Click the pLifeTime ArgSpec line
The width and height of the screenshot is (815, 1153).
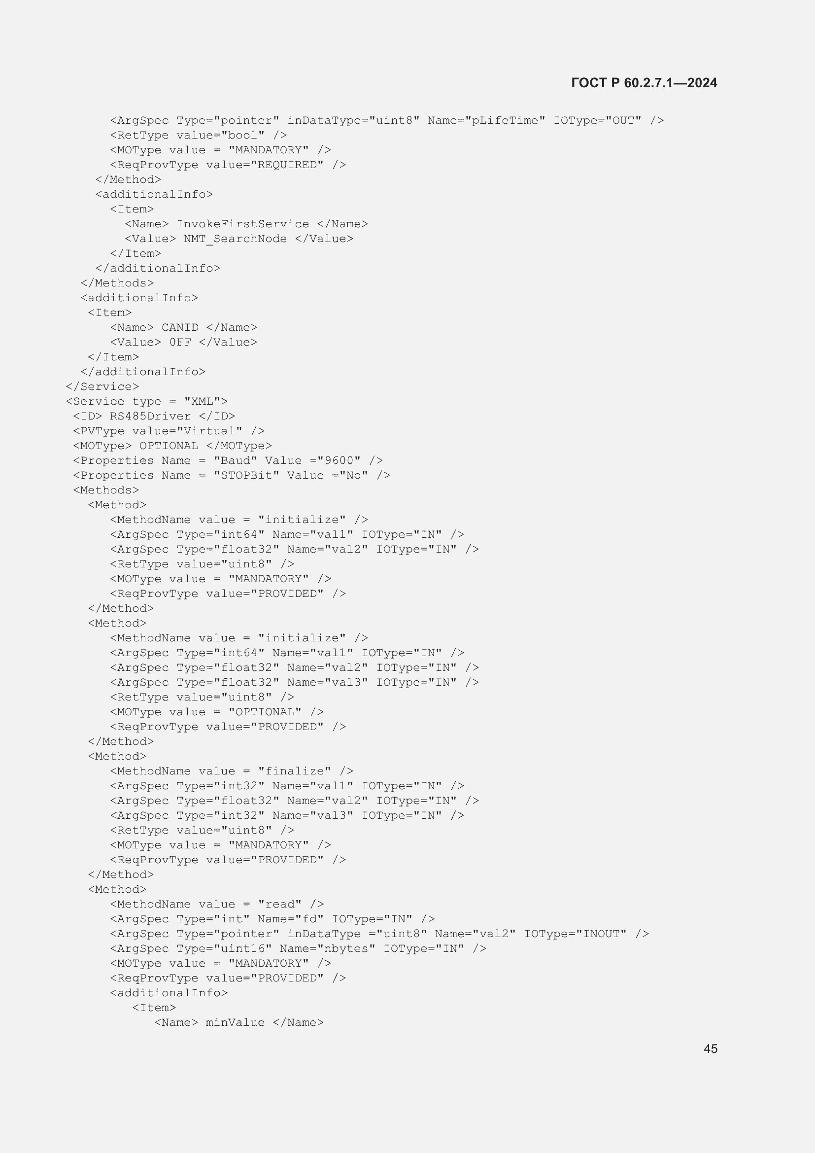tap(387, 120)
